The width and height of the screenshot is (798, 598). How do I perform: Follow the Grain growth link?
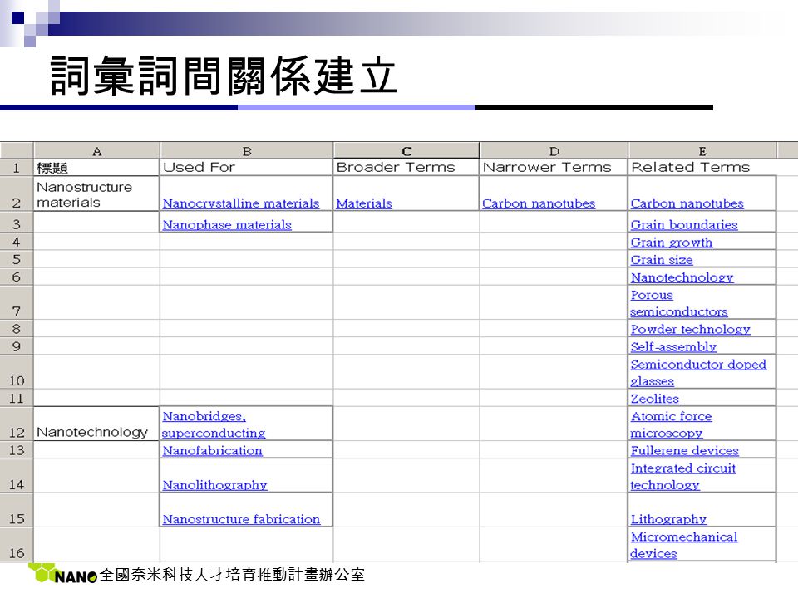[672, 243]
